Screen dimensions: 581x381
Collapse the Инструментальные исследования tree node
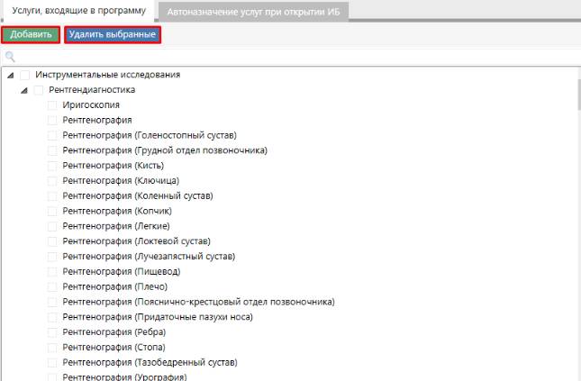click(10, 75)
